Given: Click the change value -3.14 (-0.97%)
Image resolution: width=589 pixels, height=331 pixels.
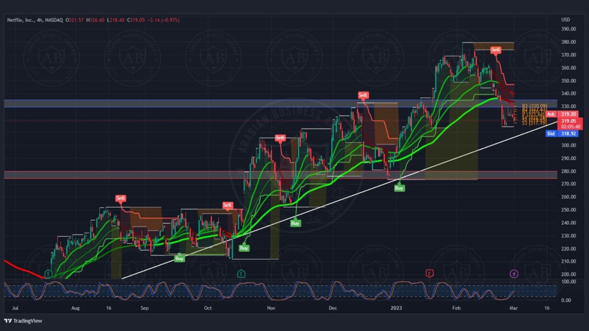Looking at the screenshot, I should (163, 20).
